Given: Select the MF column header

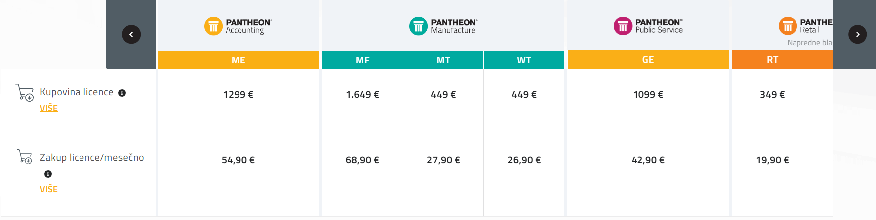Looking at the screenshot, I should click(x=363, y=60).
